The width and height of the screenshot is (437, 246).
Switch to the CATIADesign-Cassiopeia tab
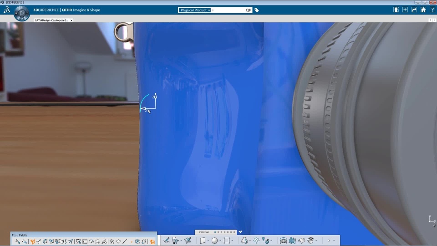pos(51,20)
